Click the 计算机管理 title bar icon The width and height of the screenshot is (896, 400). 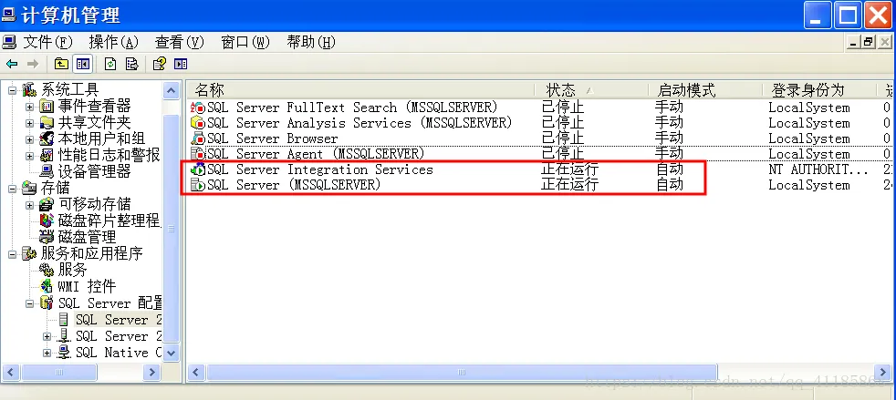point(9,15)
